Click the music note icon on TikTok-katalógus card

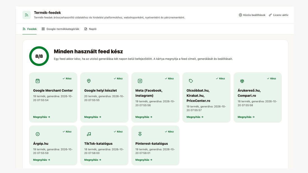(89, 134)
